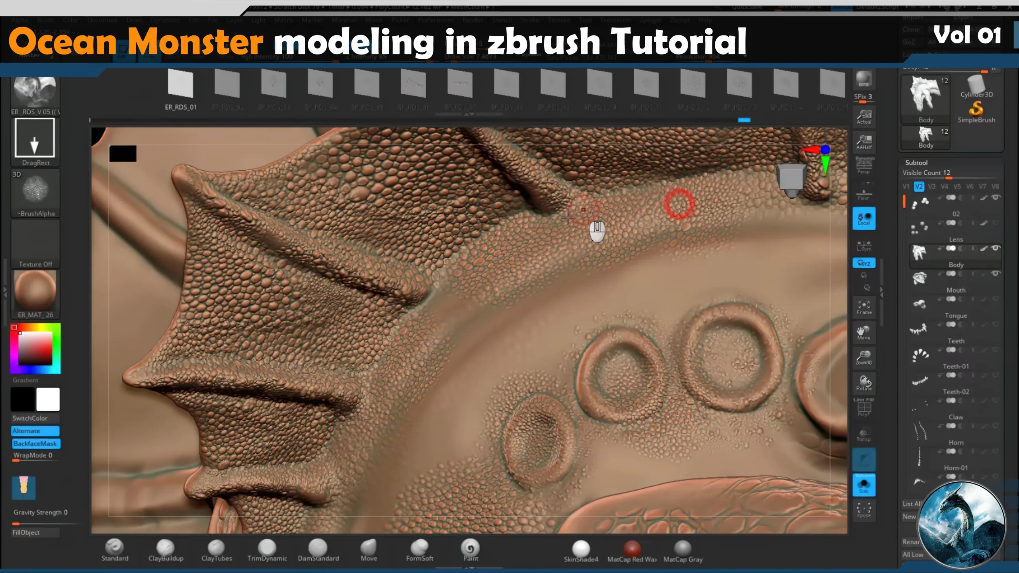Toggle Solo mode button
Image resolution: width=1019 pixels, height=573 pixels.
(864, 485)
